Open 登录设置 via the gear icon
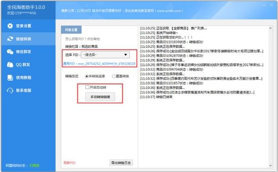The width and height of the screenshot is (278, 172). point(10,26)
